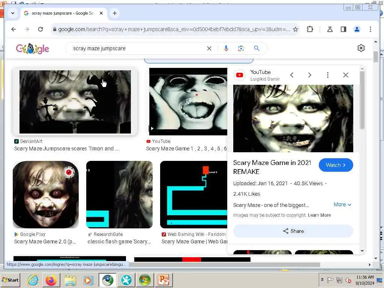
Task: Click the page vertical scrollbar thumb
Action: [x=376, y=57]
